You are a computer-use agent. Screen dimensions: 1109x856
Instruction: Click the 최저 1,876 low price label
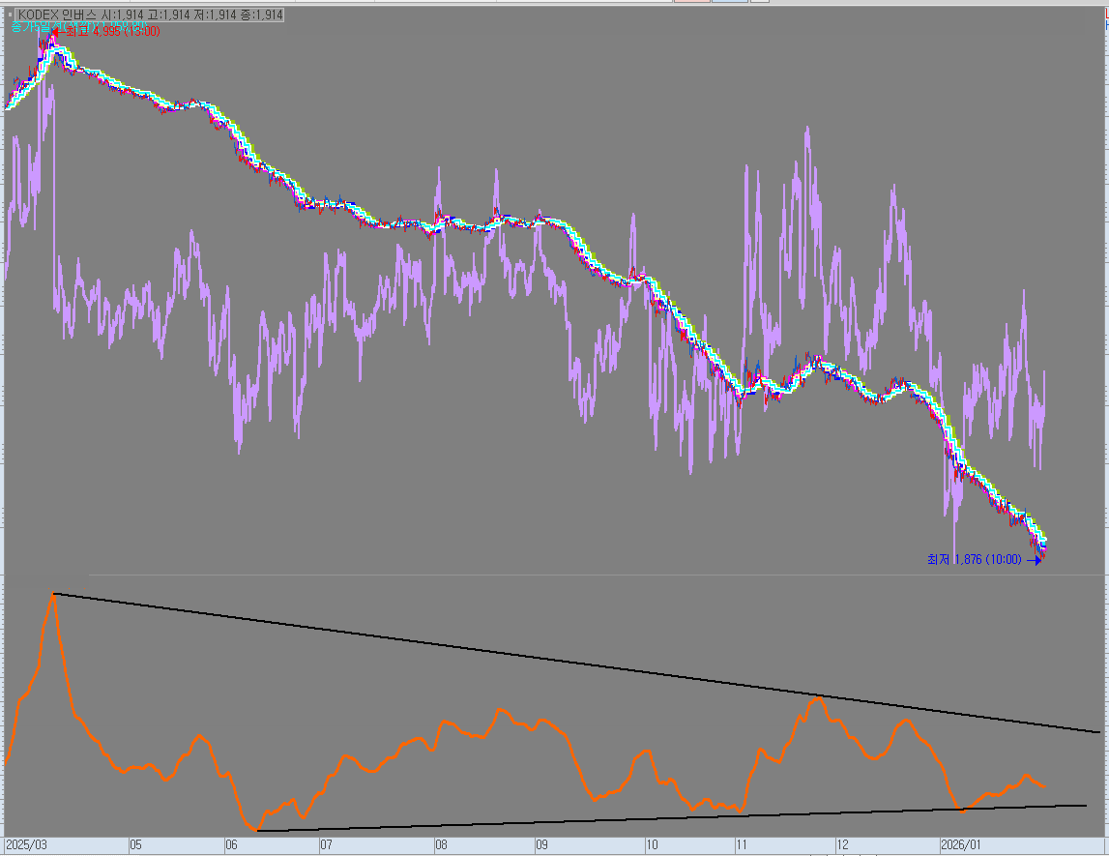coord(974,560)
